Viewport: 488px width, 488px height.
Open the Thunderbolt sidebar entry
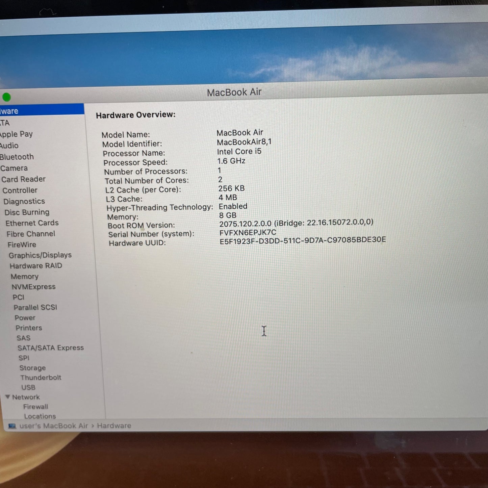41,378
